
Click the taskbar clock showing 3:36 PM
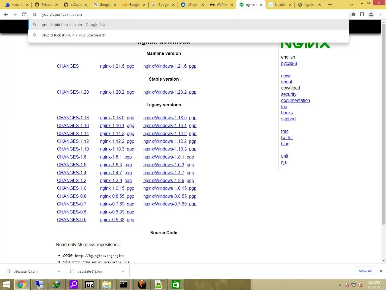(x=374, y=285)
